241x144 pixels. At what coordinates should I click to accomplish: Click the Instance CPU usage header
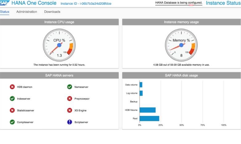coord(59,22)
